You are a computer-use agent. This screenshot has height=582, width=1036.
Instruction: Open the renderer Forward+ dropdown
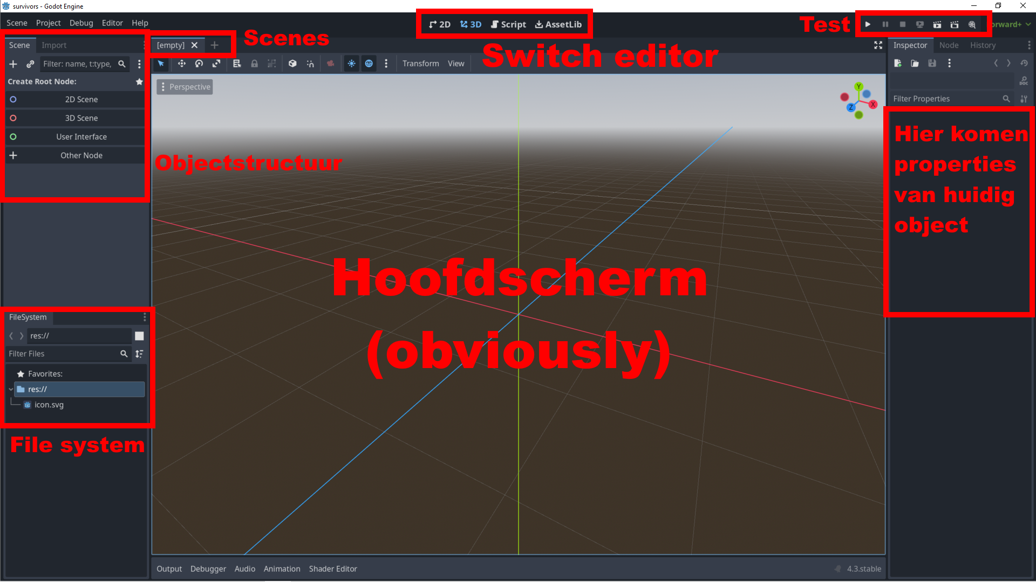(x=1010, y=24)
